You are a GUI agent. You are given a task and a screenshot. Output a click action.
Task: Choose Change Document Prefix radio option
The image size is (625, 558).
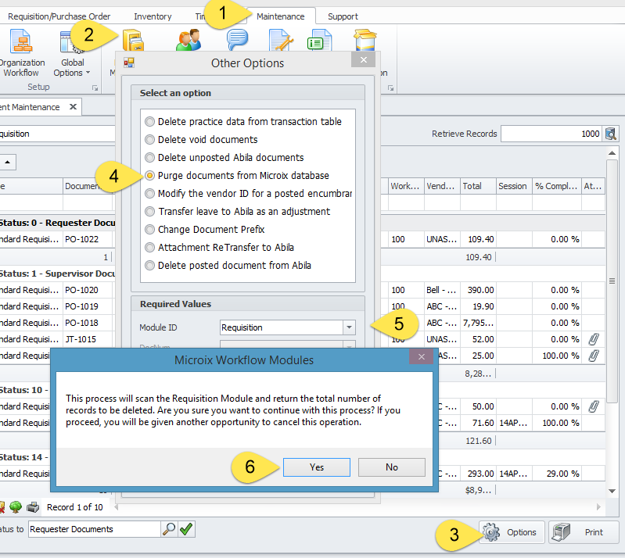click(x=149, y=230)
